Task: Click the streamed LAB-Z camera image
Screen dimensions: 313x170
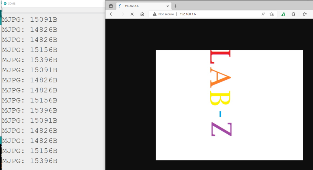Action: click(229, 105)
